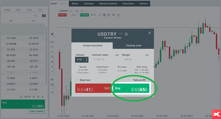
Task: Select the row with bid 73.1443
Action: click(x=23, y=38)
